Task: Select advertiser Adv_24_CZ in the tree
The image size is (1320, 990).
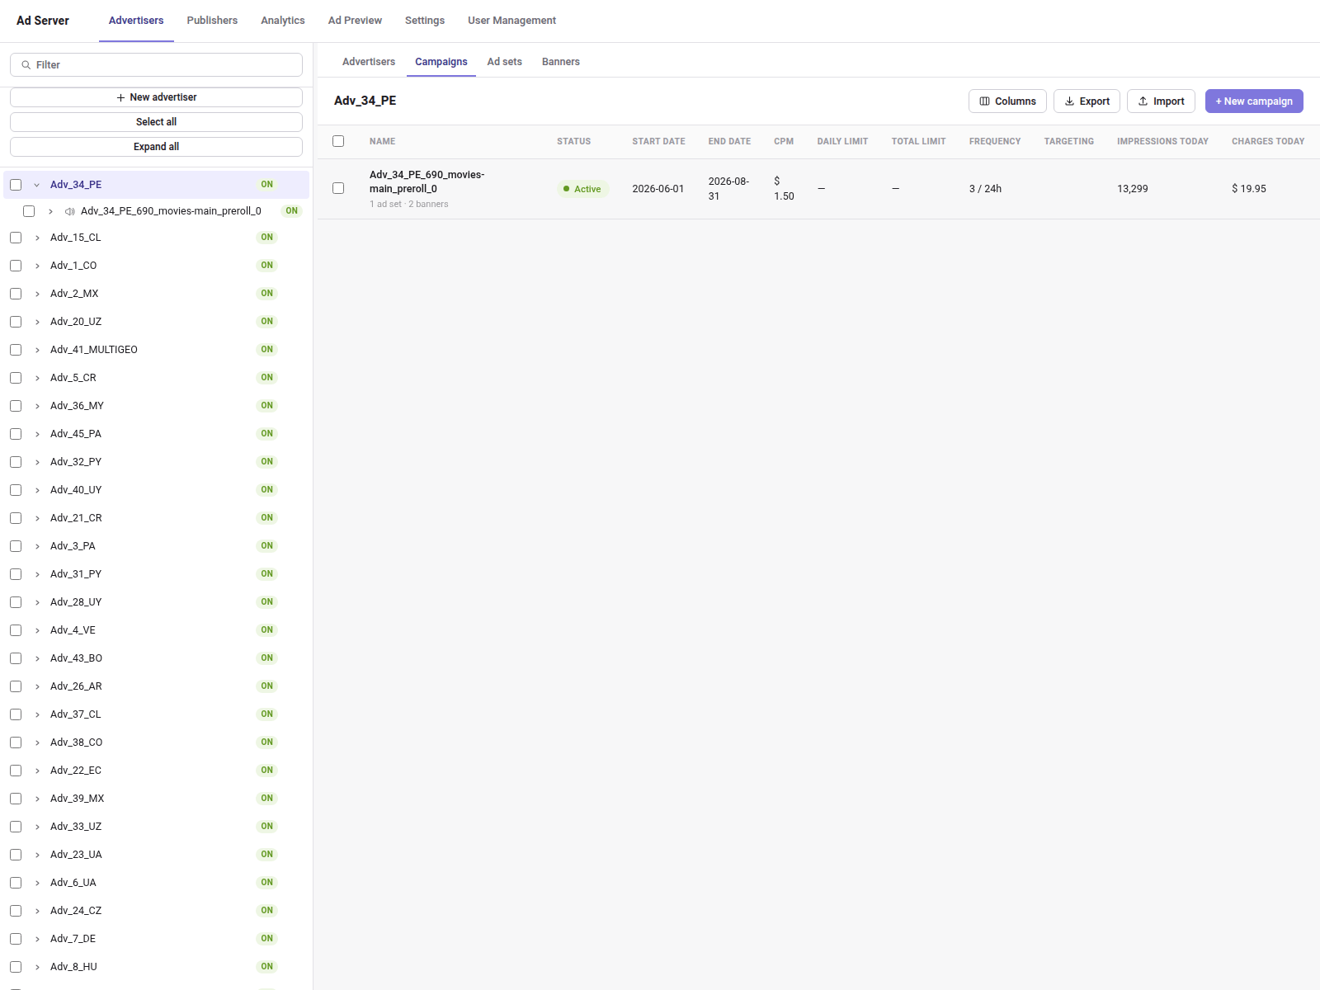Action: click(x=76, y=911)
